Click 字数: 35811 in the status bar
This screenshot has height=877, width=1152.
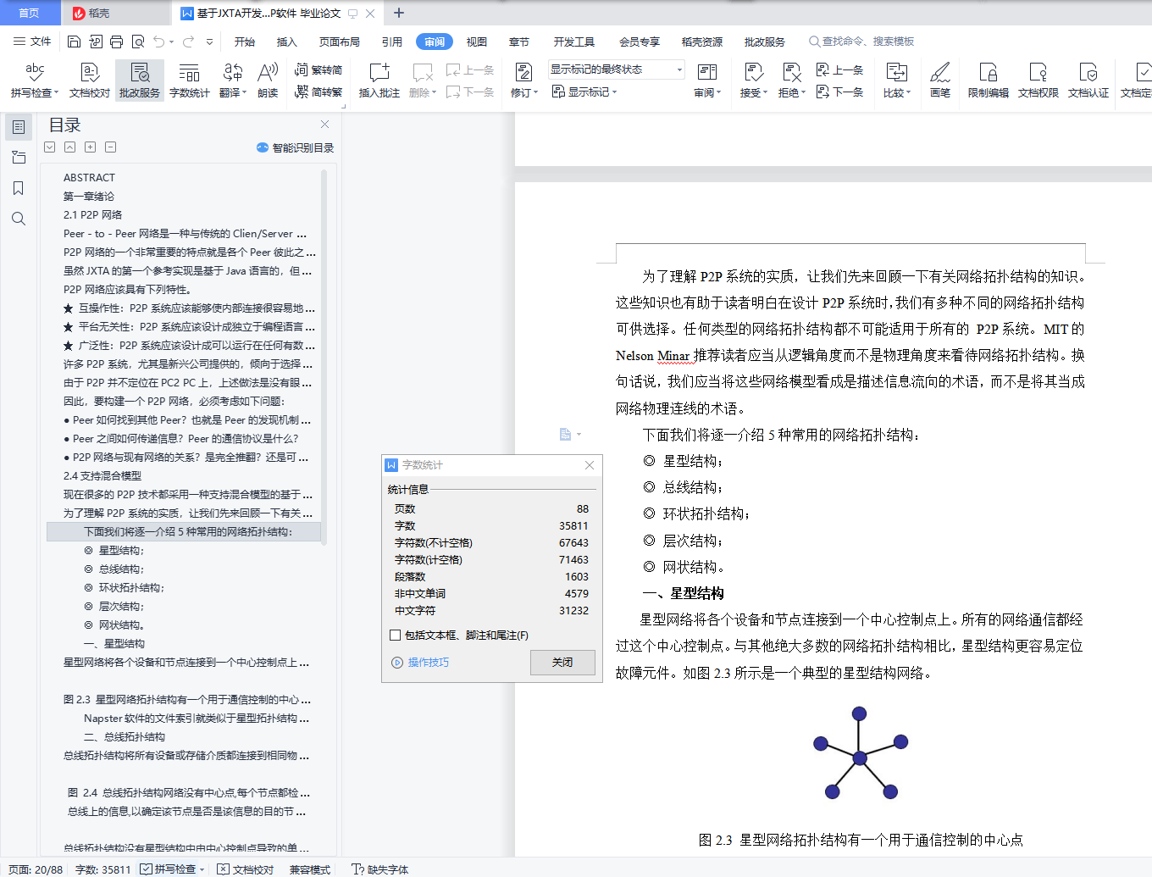[103, 869]
